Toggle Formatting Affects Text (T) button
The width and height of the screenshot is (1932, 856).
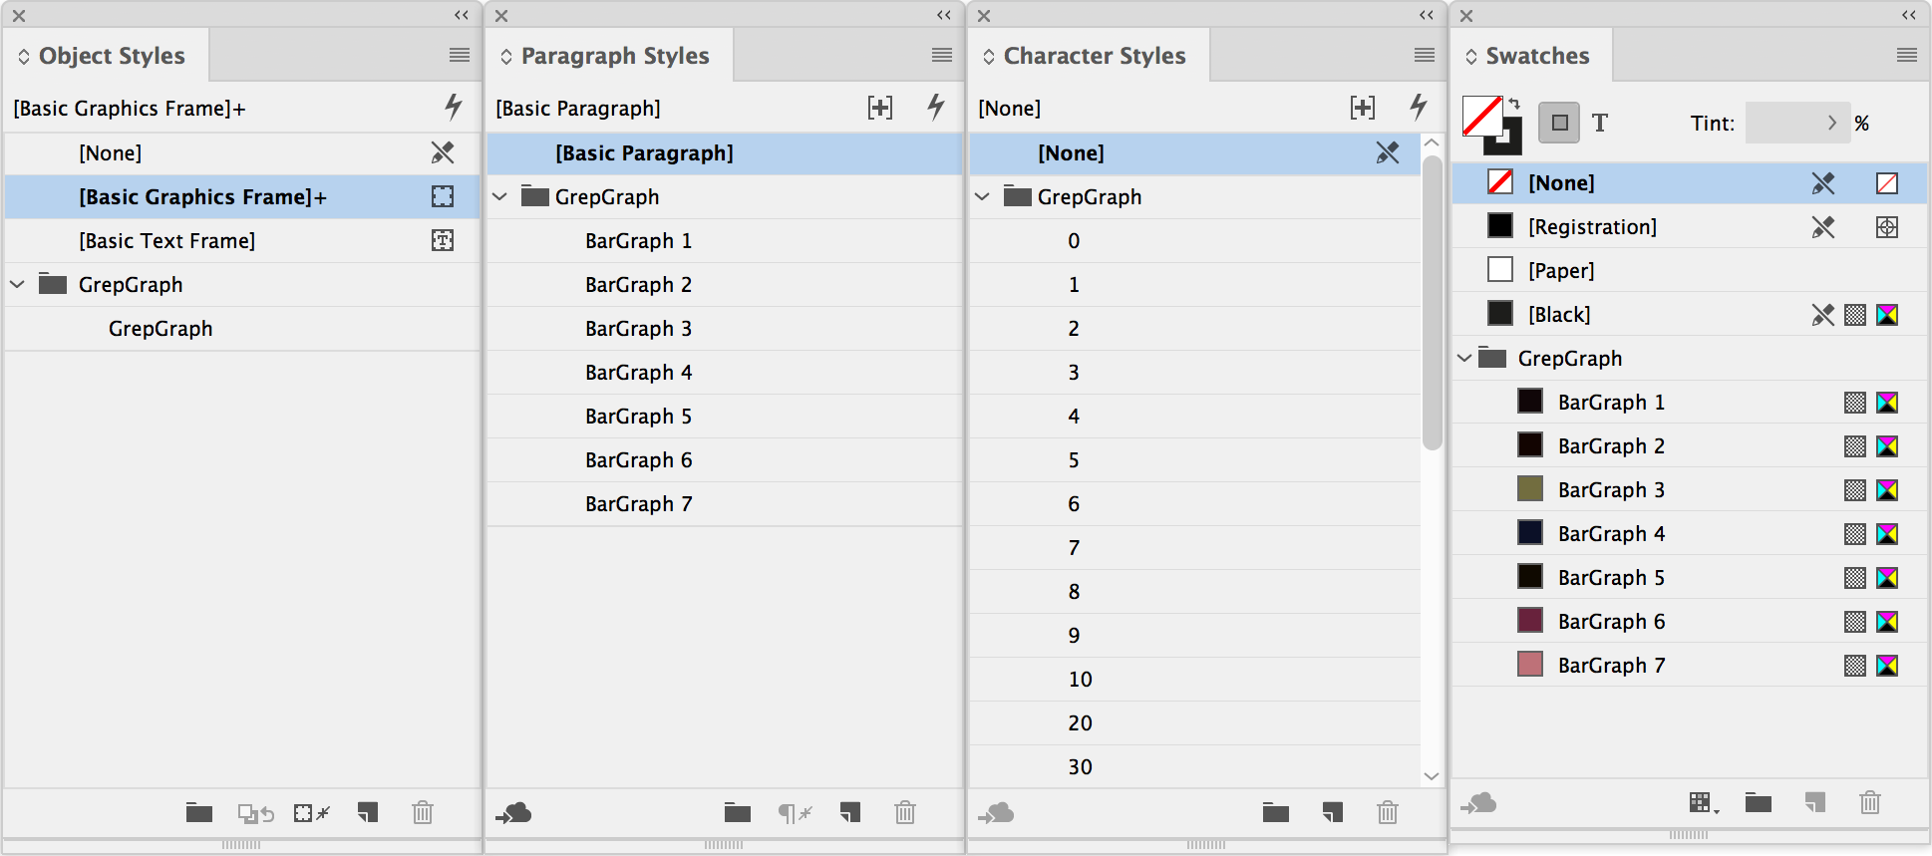[1600, 123]
